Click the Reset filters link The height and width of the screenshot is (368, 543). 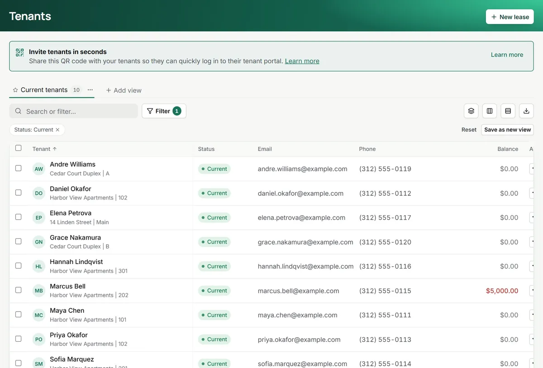coord(469,130)
